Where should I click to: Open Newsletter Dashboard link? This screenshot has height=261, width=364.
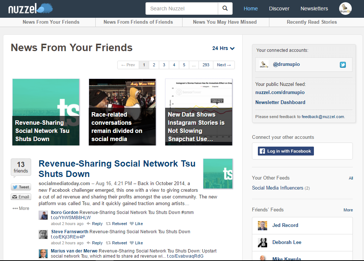pyautogui.click(x=280, y=102)
